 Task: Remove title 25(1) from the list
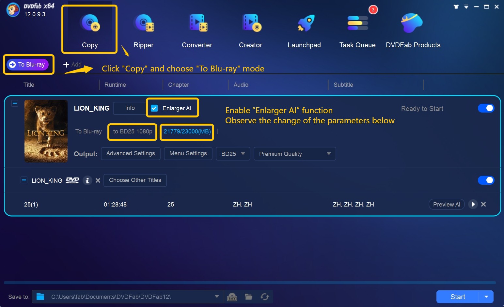pyautogui.click(x=483, y=204)
